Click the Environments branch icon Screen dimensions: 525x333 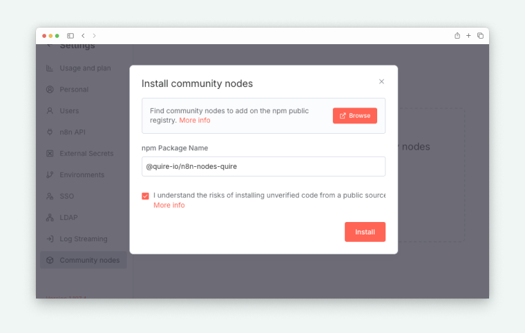pyautogui.click(x=50, y=175)
